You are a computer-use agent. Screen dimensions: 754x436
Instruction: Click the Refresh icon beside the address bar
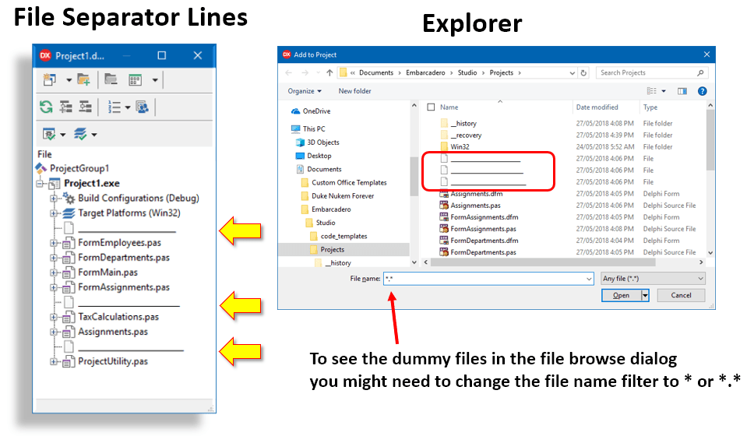[x=583, y=73]
